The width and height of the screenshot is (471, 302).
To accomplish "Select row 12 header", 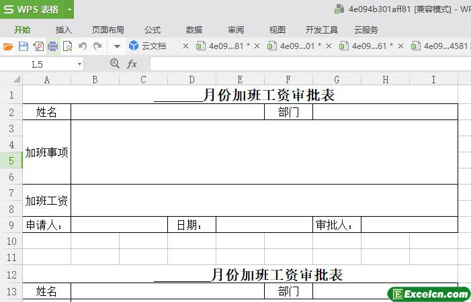I will pyautogui.click(x=11, y=274).
